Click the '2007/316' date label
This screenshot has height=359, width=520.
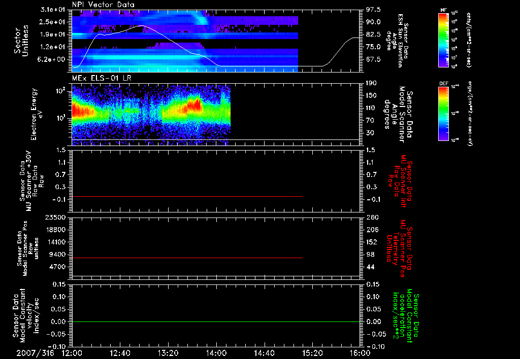(x=35, y=353)
